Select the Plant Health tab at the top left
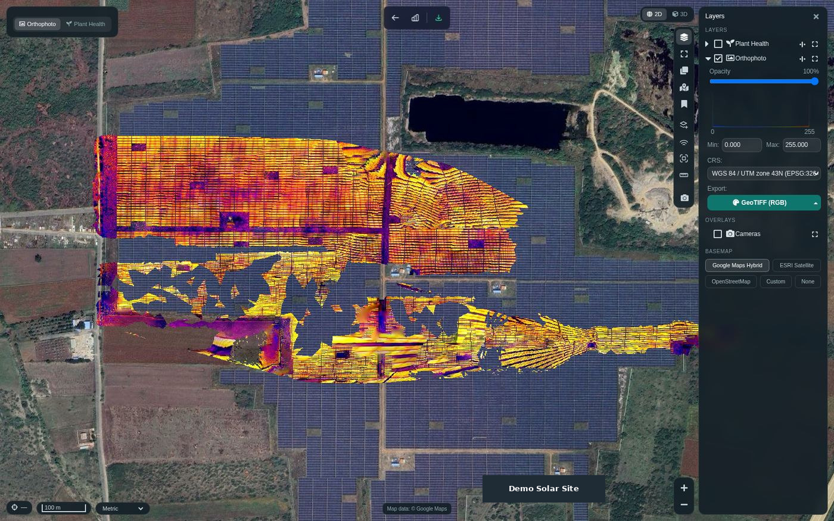This screenshot has width=834, height=521. 86,24
